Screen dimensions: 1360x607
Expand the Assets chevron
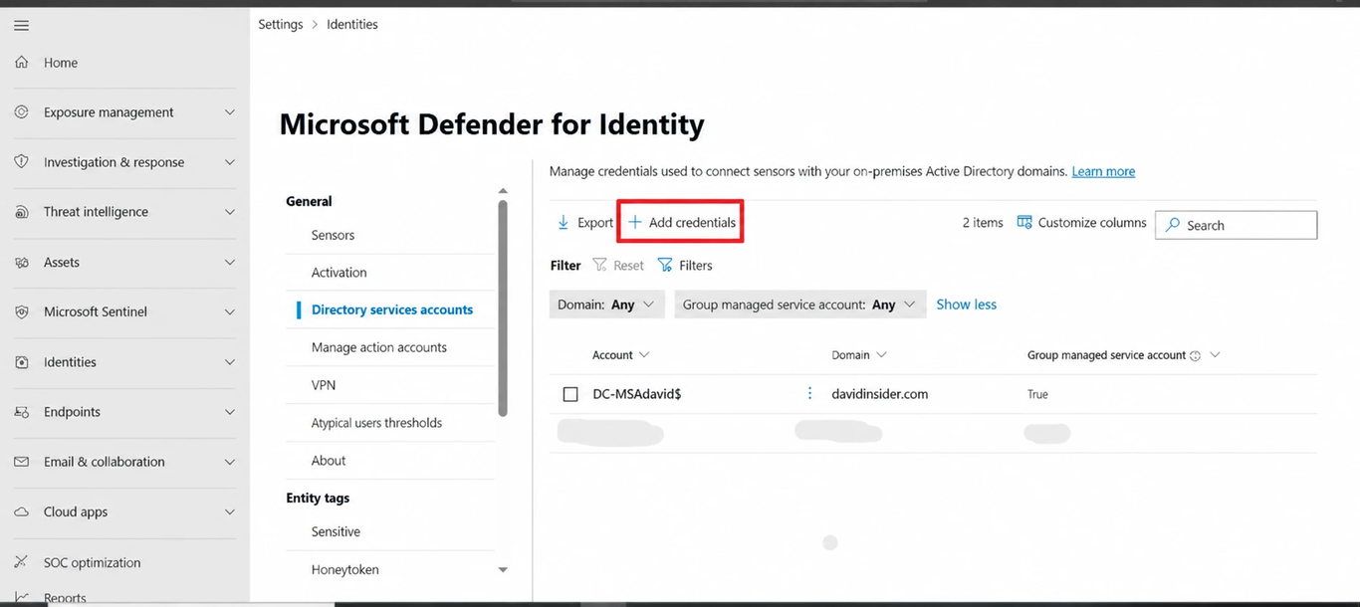tap(230, 263)
